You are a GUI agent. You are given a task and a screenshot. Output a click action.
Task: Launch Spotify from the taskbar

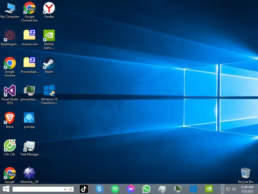point(115,189)
